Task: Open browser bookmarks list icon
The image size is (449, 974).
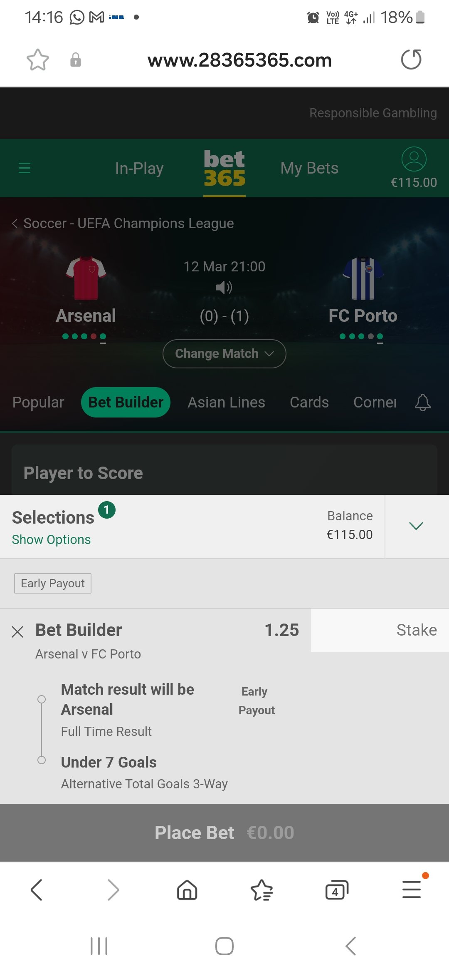Action: pyautogui.click(x=262, y=890)
